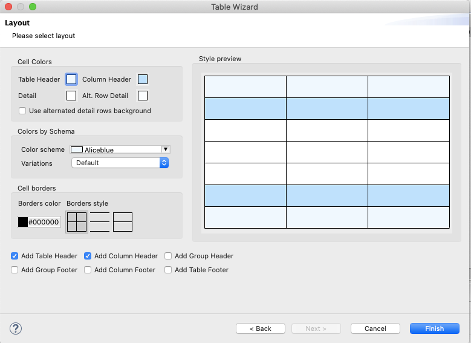Click the Cancel button
Image resolution: width=471 pixels, height=343 pixels.
(375, 328)
